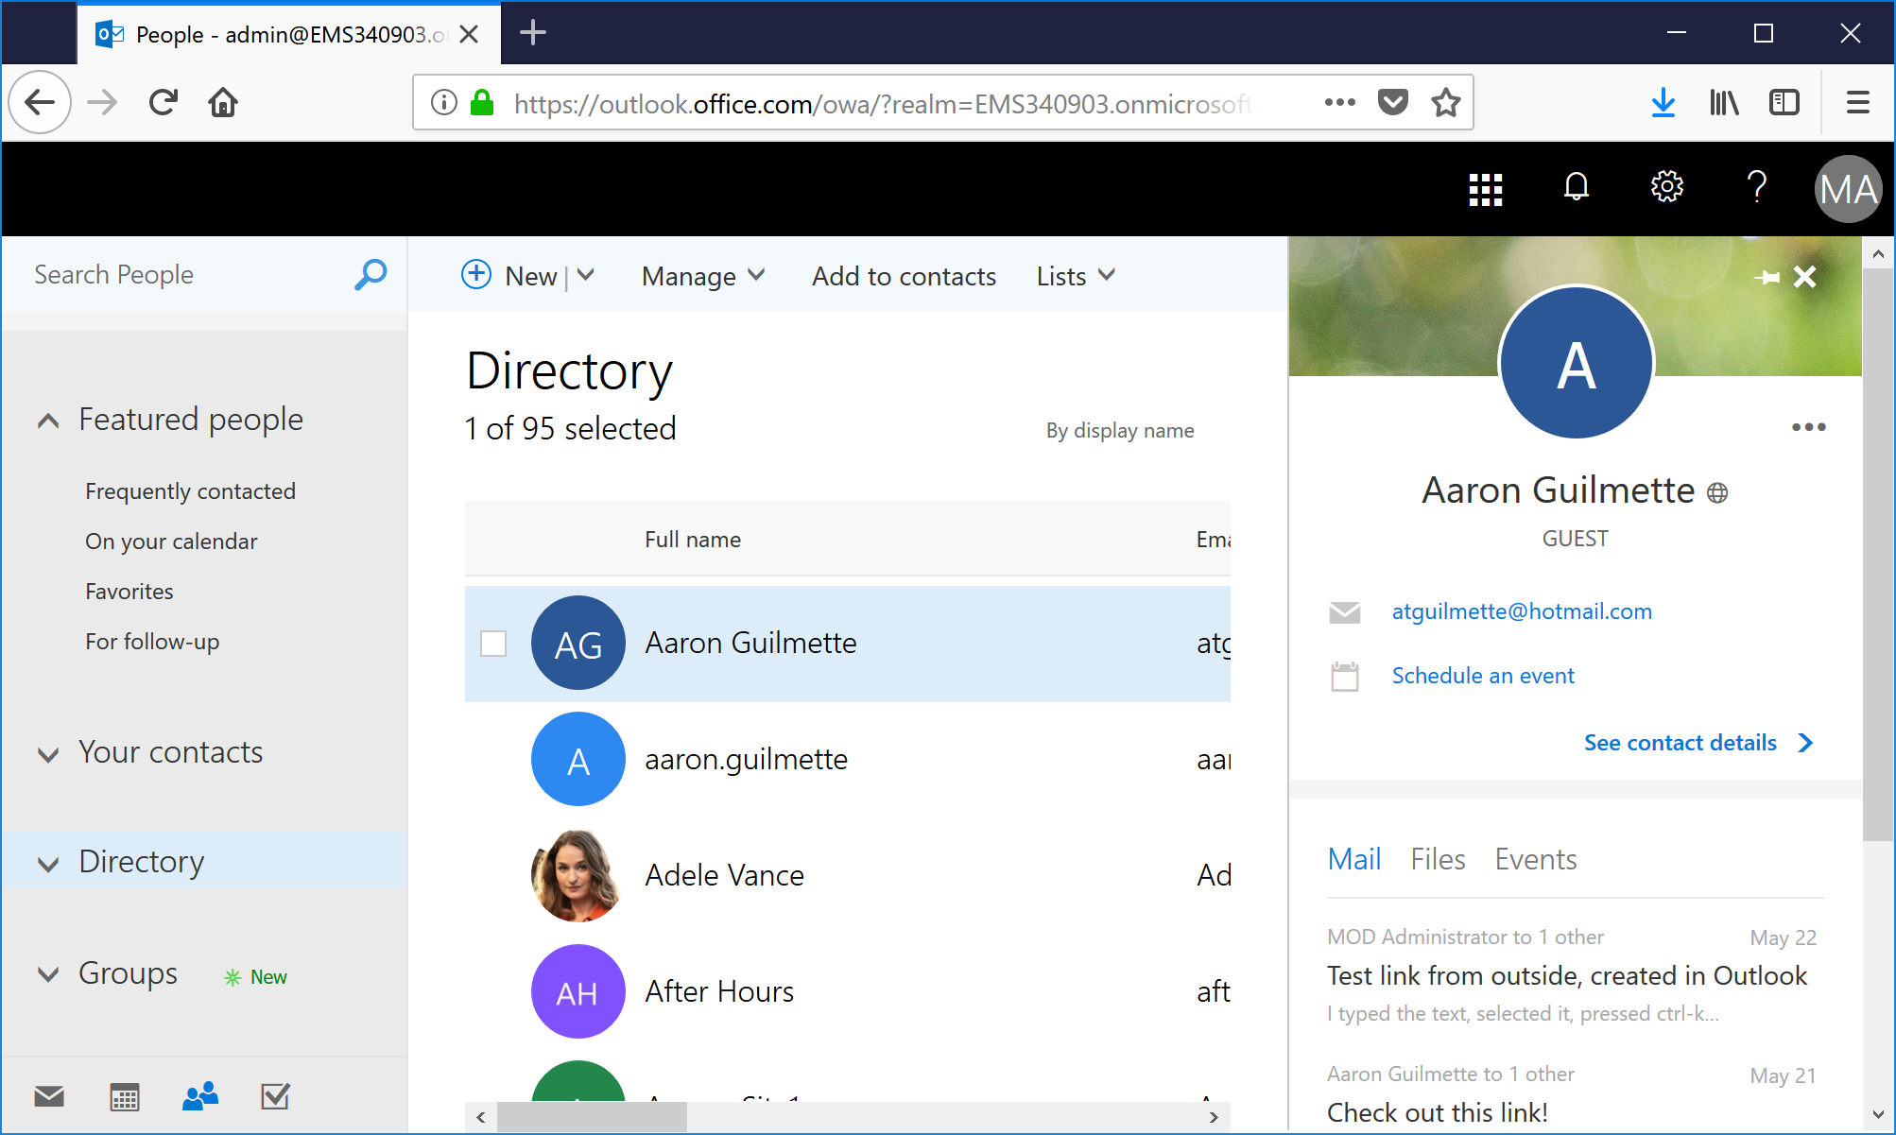1896x1135 pixels.
Task: Switch to Mail using the envelope icon
Action: tap(49, 1096)
